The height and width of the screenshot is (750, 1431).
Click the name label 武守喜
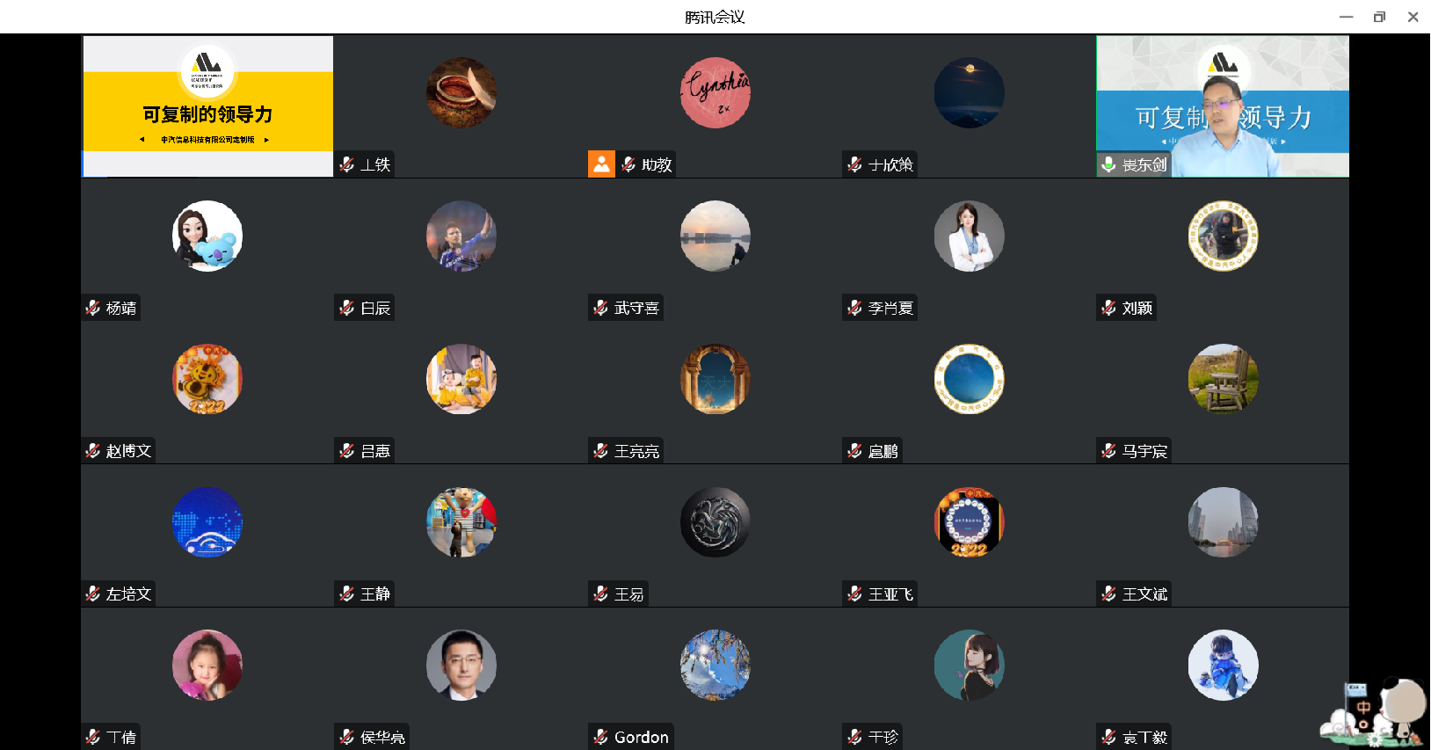coord(636,308)
